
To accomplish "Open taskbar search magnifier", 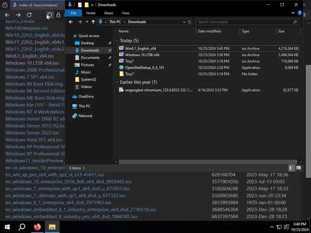I will pyautogui.click(x=22, y=227).
